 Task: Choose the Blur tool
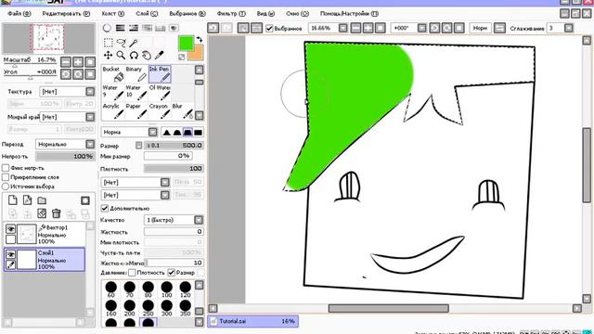click(x=183, y=111)
